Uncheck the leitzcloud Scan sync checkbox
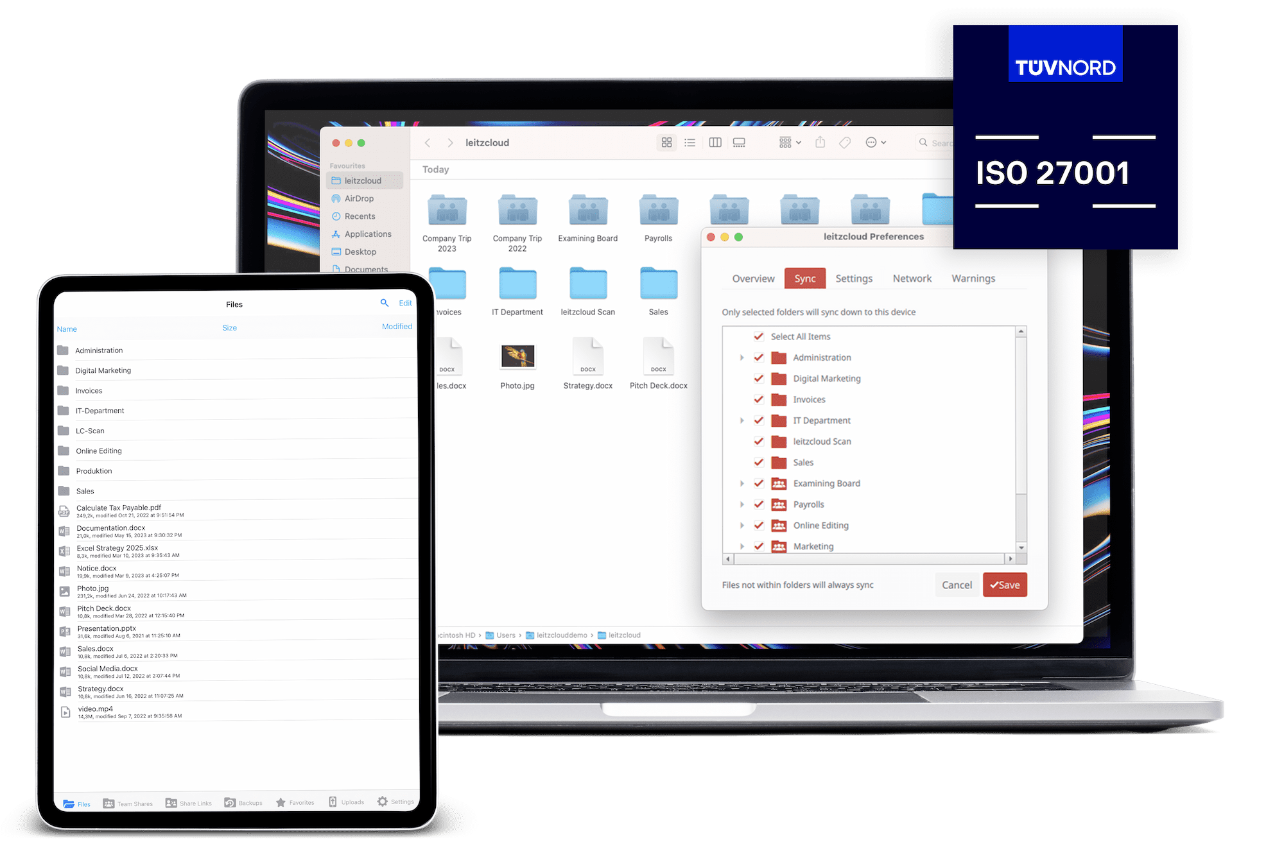 coord(758,442)
